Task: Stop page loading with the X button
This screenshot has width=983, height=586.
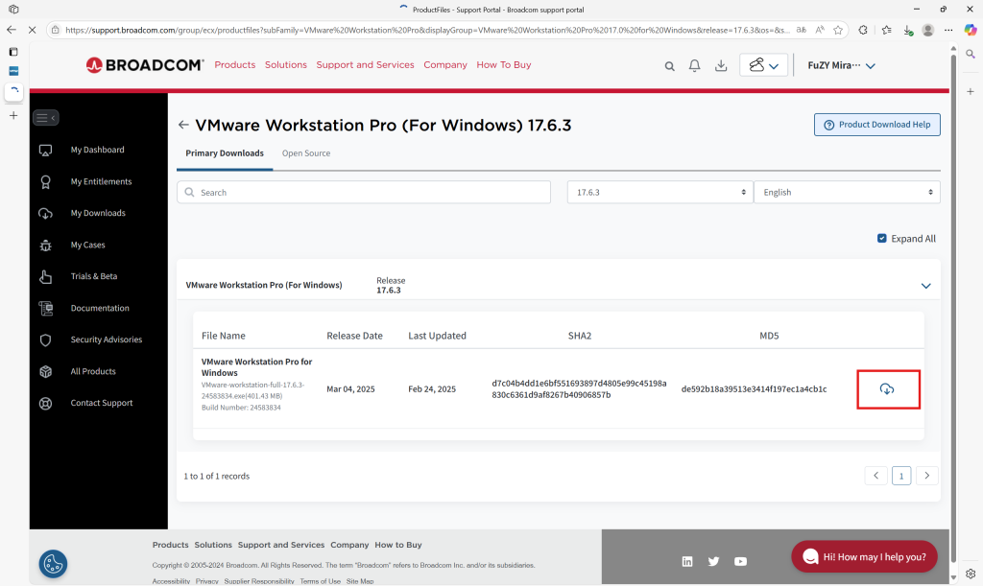Action: [33, 30]
